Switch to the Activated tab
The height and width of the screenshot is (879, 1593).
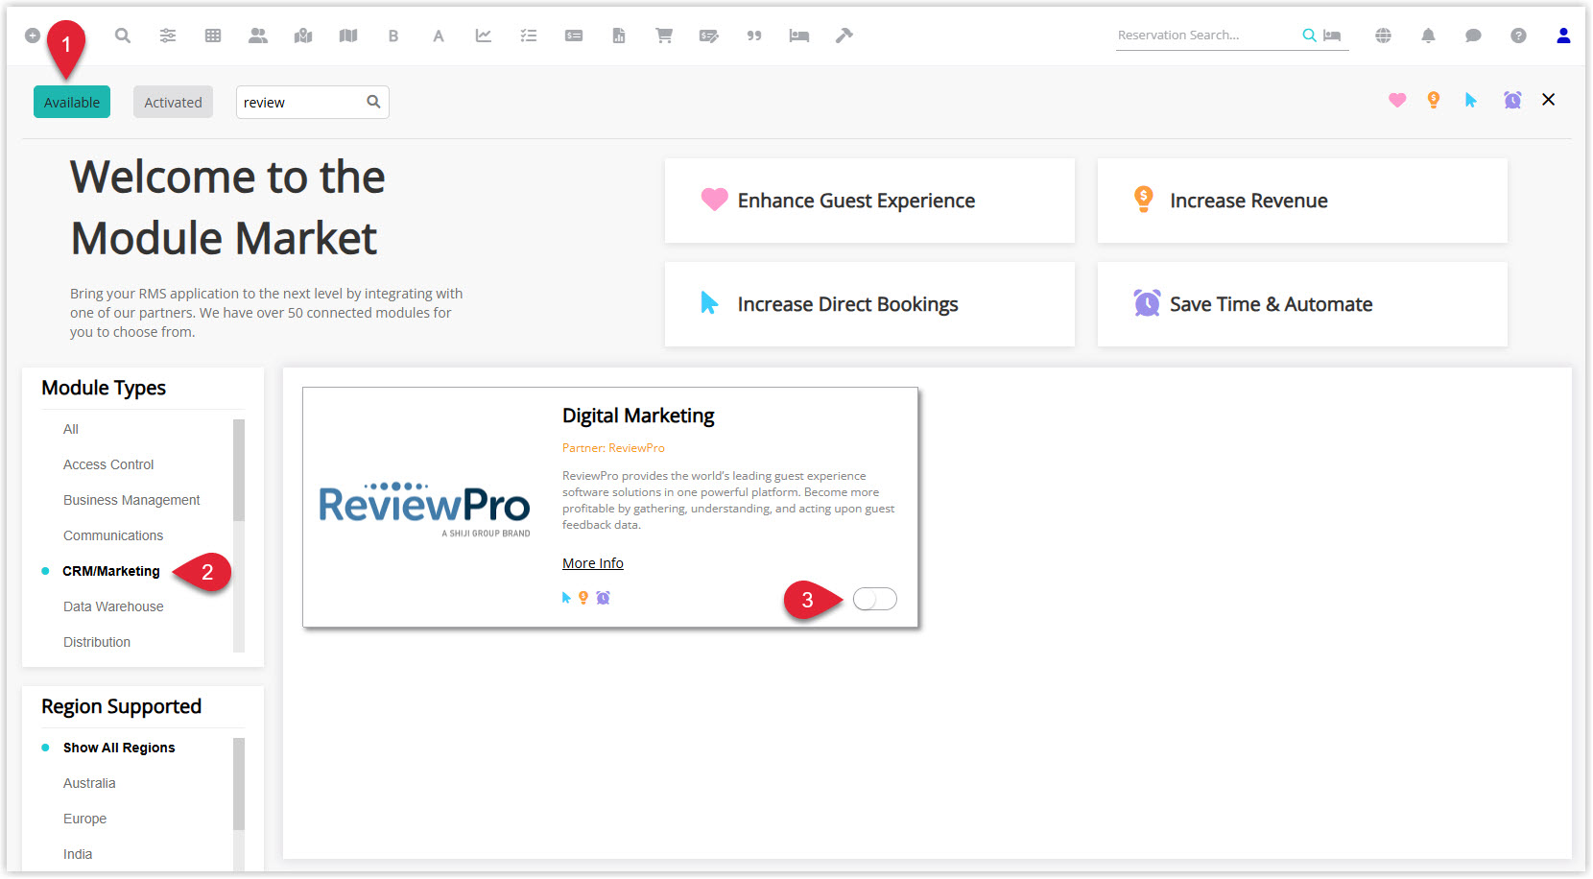[x=173, y=102]
